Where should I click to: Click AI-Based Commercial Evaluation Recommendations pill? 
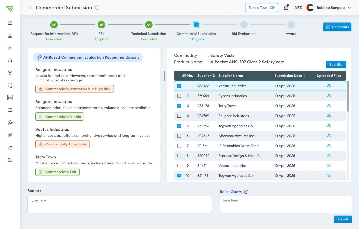[x=88, y=57]
